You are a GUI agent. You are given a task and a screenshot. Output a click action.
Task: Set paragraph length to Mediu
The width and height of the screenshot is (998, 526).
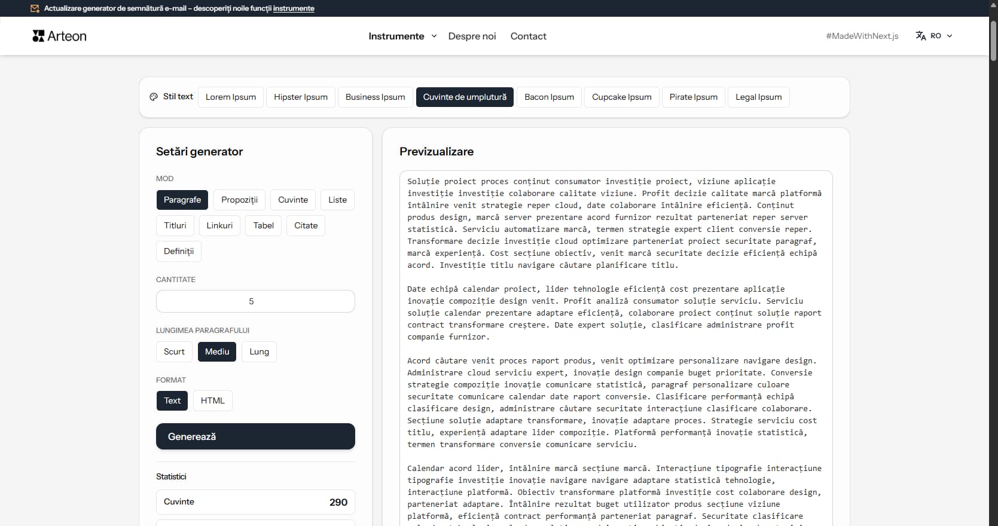[217, 351]
